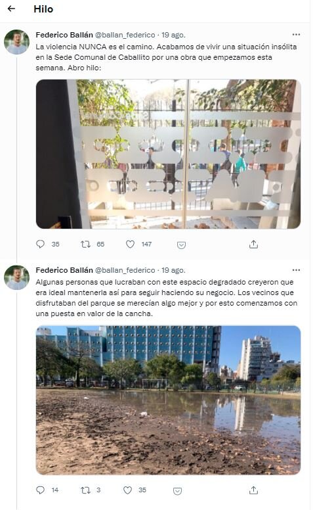Open reply on first tweet with 35 replies
The image size is (313, 510).
click(x=40, y=244)
